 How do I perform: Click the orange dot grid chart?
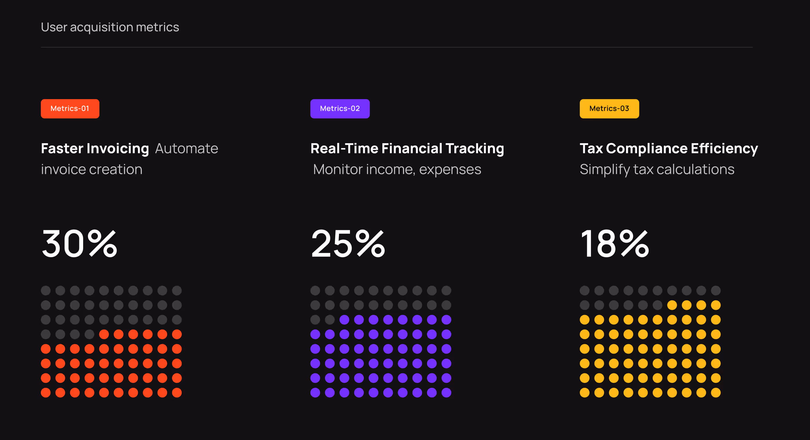pos(111,341)
